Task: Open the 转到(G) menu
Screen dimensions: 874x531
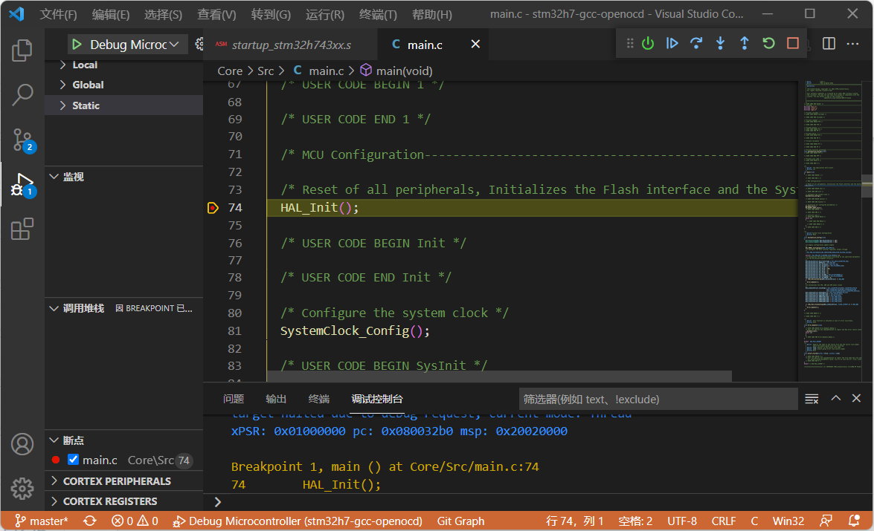Action: (271, 14)
